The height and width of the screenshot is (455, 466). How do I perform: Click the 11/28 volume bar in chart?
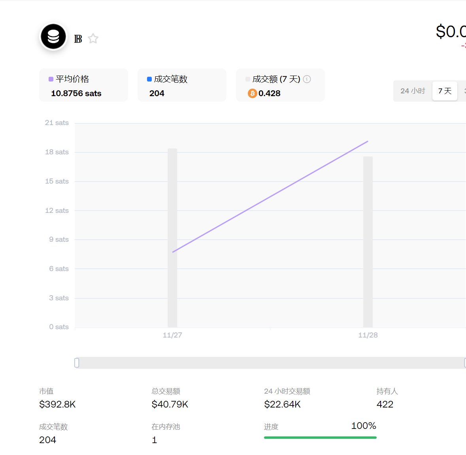[368, 242]
